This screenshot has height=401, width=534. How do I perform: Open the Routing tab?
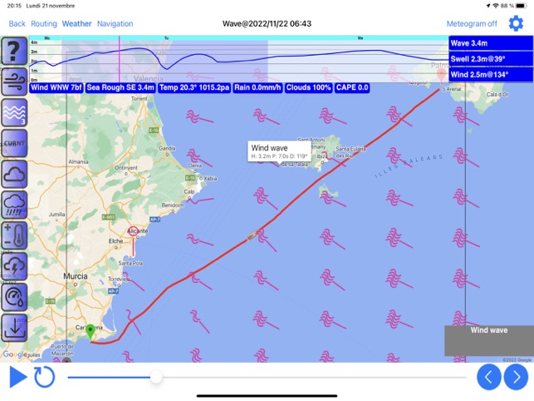click(x=44, y=24)
